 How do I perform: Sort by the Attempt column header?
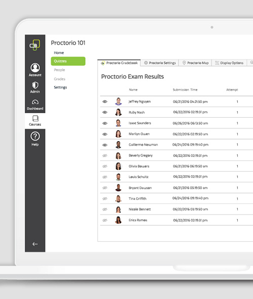tap(232, 90)
